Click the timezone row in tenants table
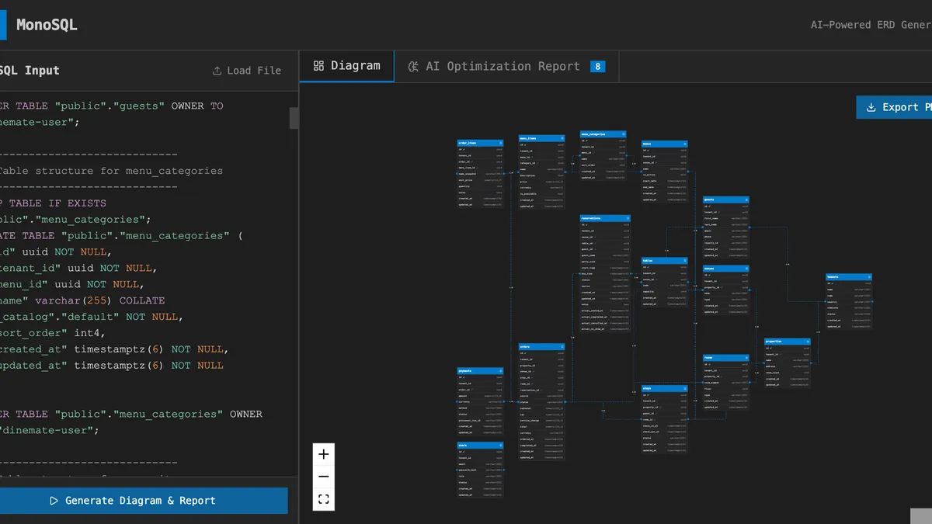 [x=849, y=307]
